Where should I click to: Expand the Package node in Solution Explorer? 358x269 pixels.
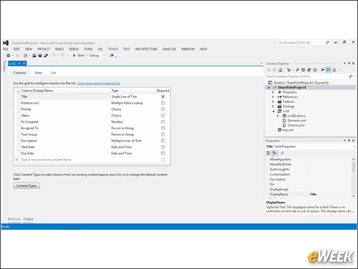(x=273, y=106)
